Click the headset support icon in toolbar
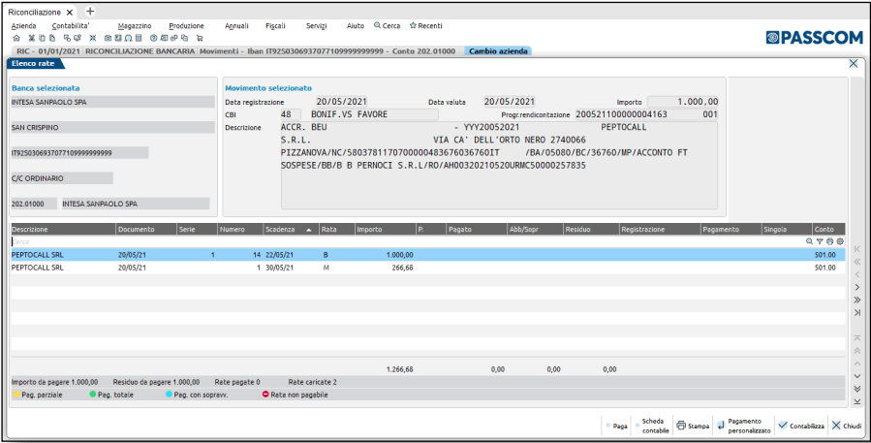871x443 pixels. (x=128, y=38)
